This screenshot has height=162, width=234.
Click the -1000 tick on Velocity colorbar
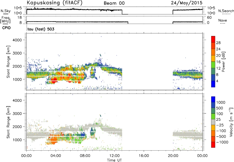(x=222, y=142)
